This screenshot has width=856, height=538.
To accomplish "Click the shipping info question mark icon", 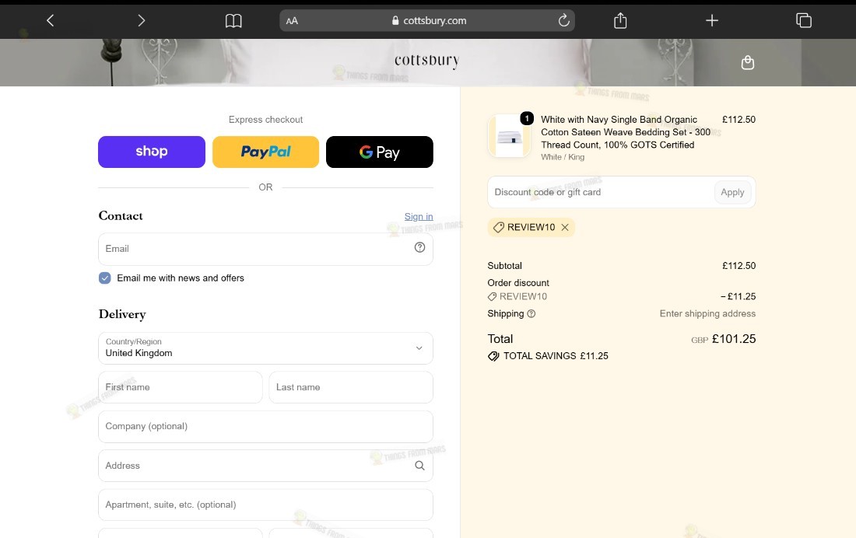I will [531, 314].
